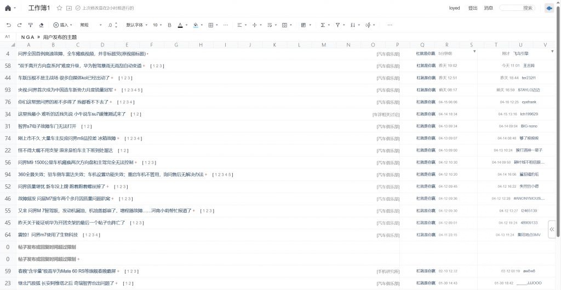The height and width of the screenshot is (290, 561).
Task: Open the font color dropdown arrow
Action: tap(187, 25)
